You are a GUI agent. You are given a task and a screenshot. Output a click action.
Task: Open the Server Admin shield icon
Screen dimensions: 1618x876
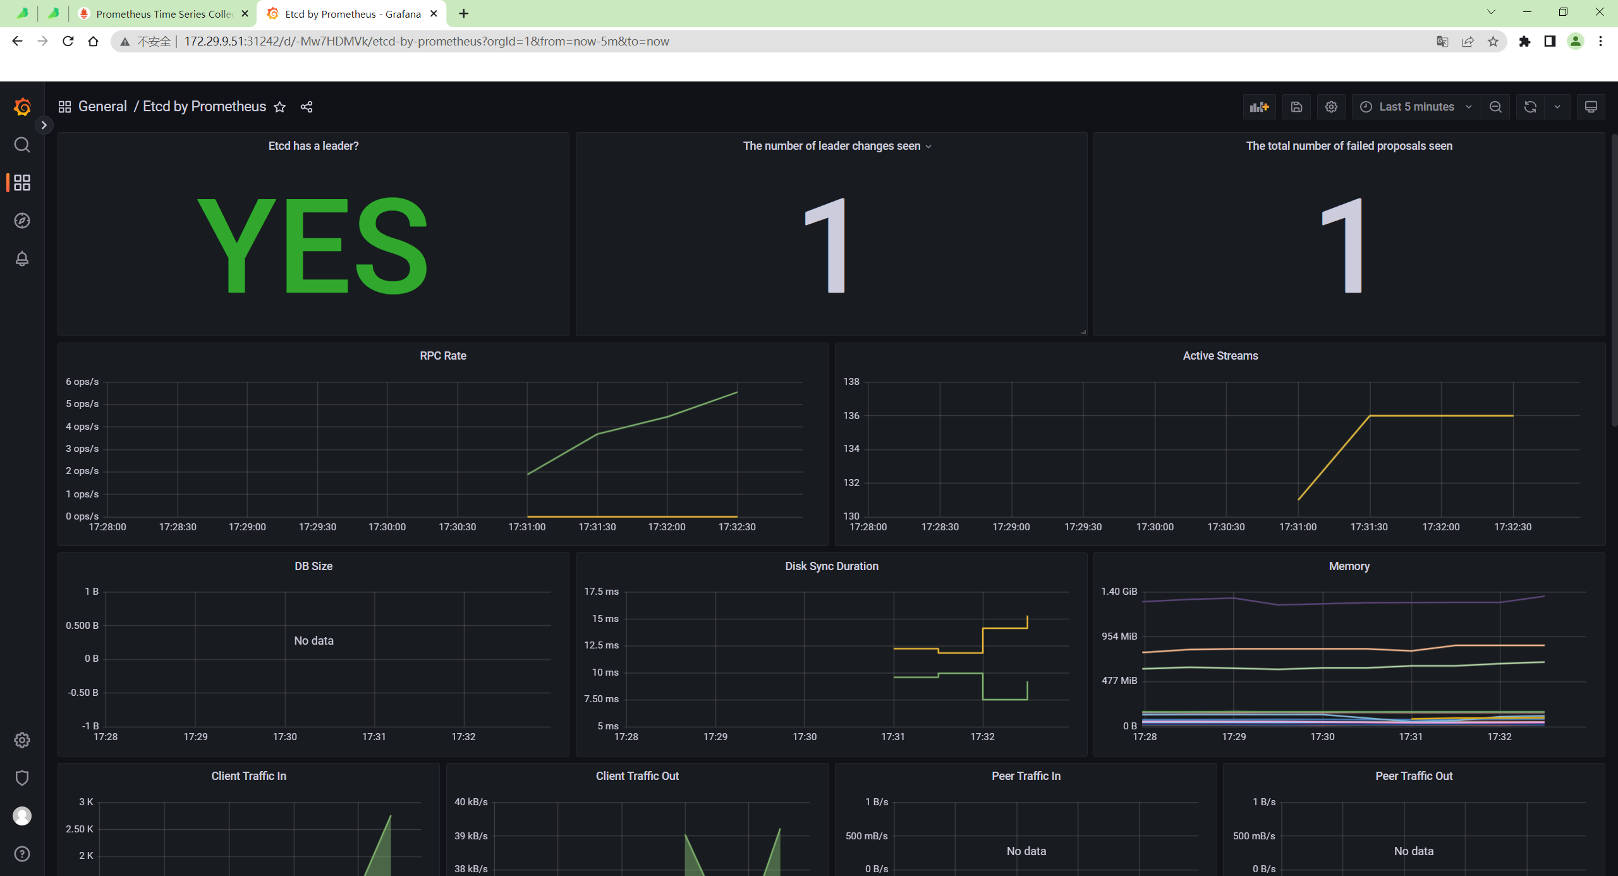22,778
